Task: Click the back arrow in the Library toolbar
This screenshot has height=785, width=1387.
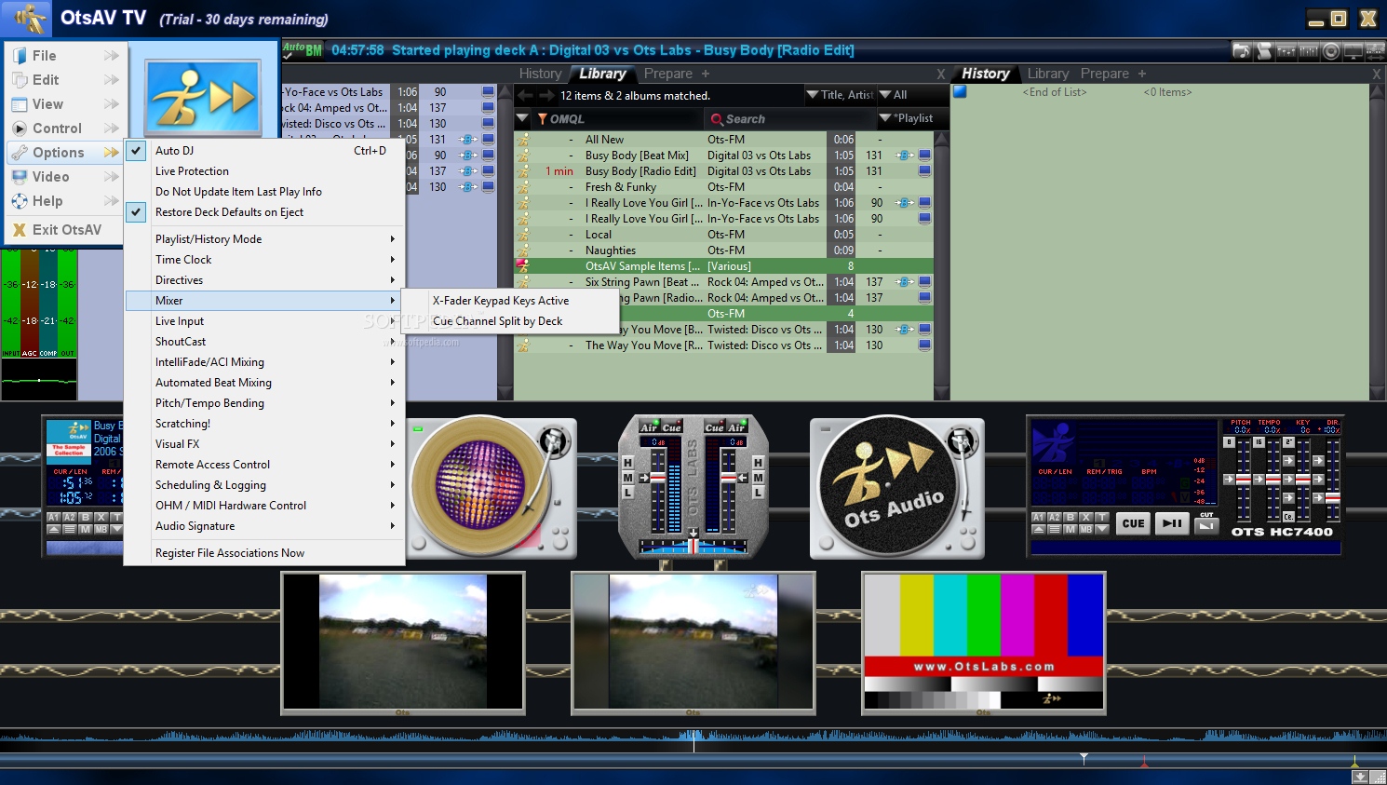Action: point(526,95)
